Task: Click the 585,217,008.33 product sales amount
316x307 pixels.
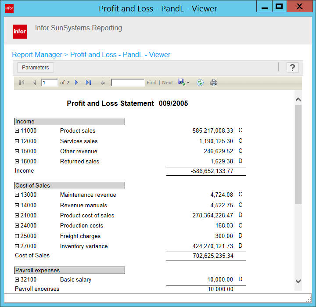Action: click(212, 131)
